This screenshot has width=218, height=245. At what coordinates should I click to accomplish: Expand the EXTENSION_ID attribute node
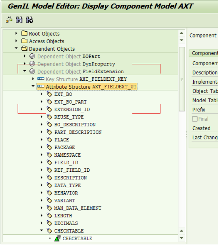pyautogui.click(x=41, y=109)
